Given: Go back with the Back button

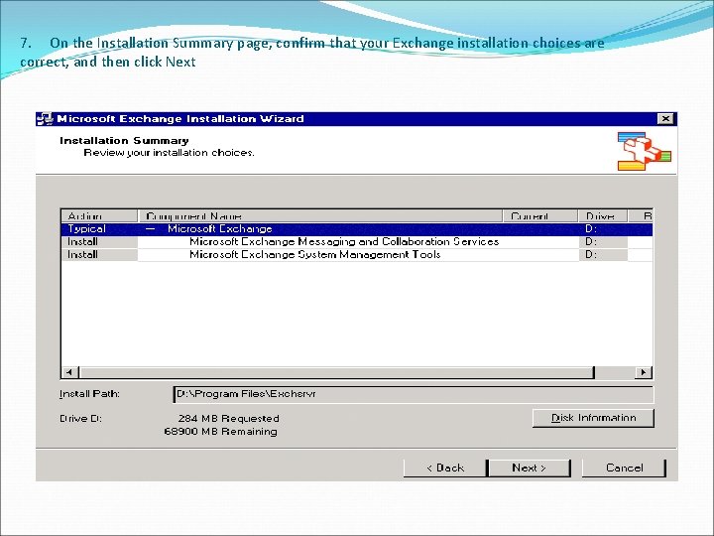Looking at the screenshot, I should [444, 469].
